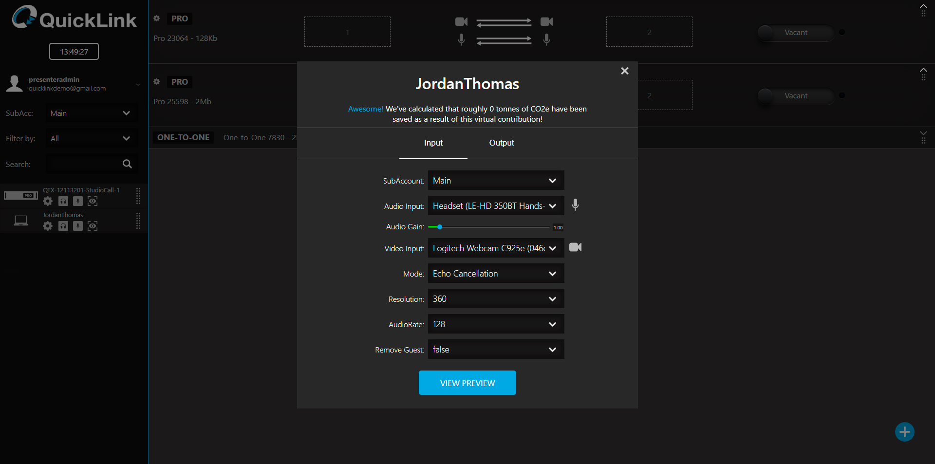
Task: Open the Resolution dropdown showing 360
Action: [496, 299]
